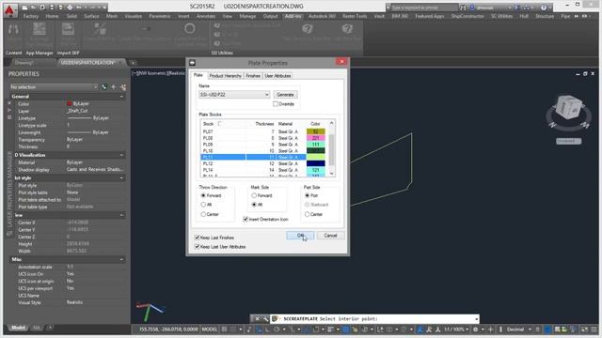
Task: Click the recent commands icon in command line
Action: coord(275,318)
